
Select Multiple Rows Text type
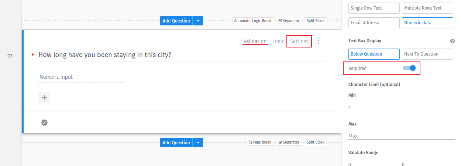click(427, 8)
